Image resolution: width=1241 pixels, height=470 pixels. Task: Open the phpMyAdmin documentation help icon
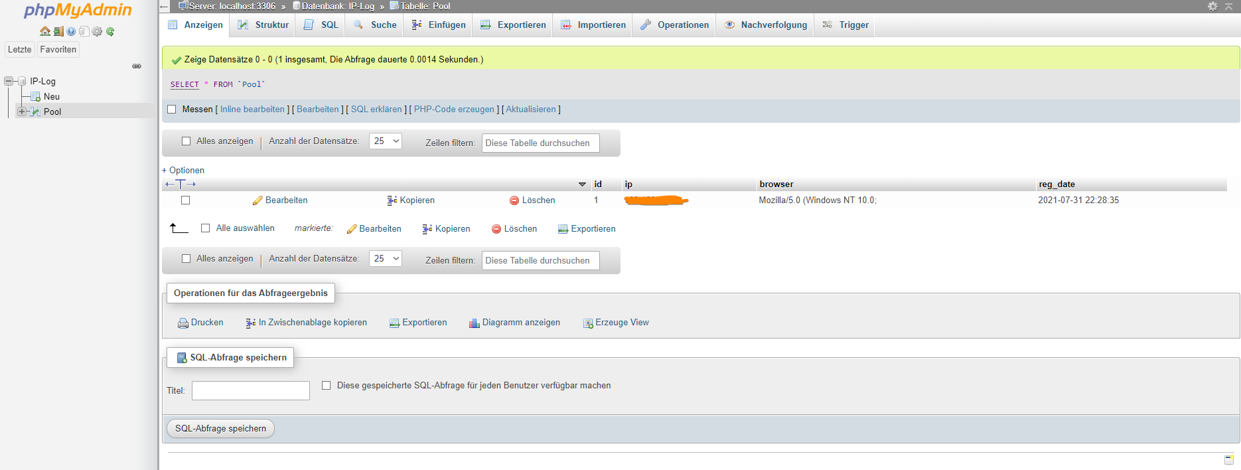(71, 31)
